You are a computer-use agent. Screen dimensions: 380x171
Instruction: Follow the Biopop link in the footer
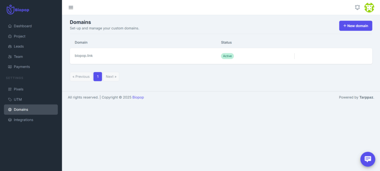tap(138, 97)
